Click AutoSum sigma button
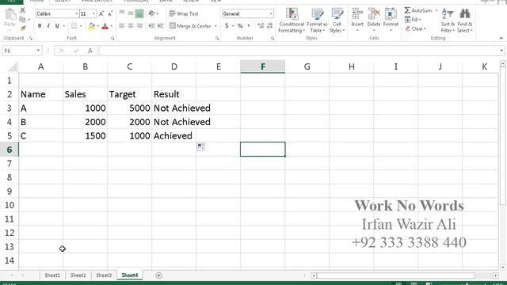The height and width of the screenshot is (285, 507). (417, 10)
